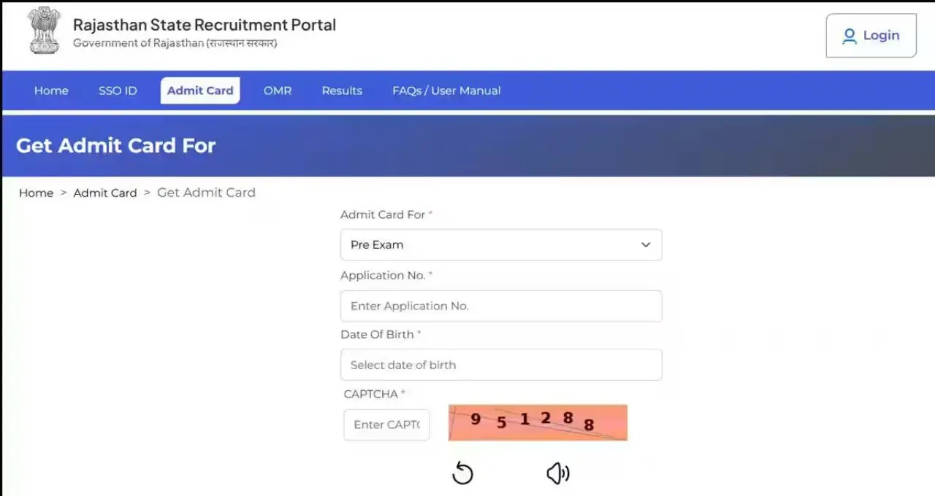
Task: Select the Admit Card tab
Action: [x=200, y=90]
